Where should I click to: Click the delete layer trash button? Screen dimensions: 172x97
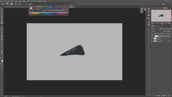[x=169, y=96]
